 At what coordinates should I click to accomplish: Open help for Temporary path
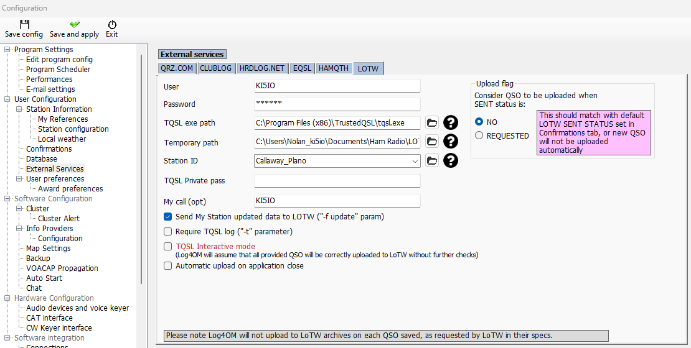pos(450,141)
